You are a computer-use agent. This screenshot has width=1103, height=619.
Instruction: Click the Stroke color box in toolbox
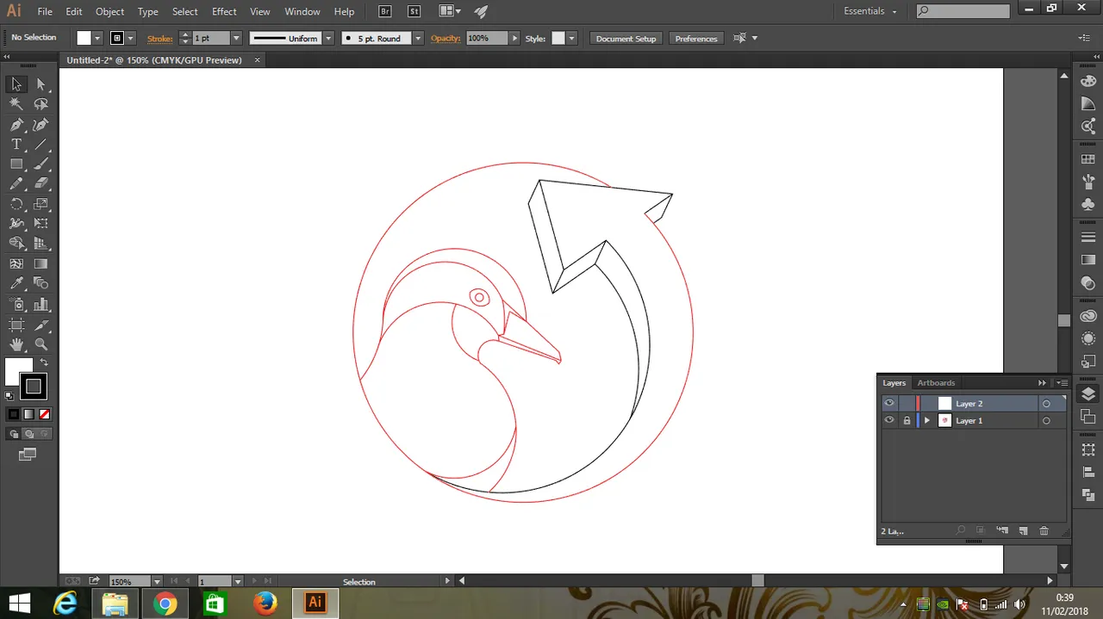click(x=34, y=386)
